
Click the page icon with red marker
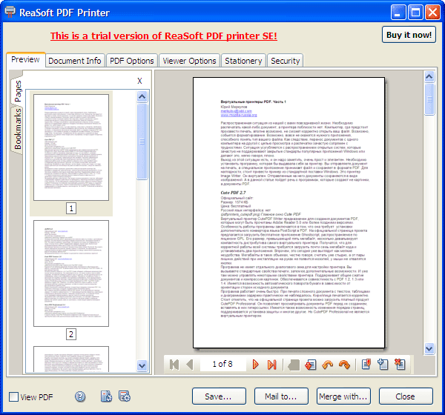coord(366,364)
